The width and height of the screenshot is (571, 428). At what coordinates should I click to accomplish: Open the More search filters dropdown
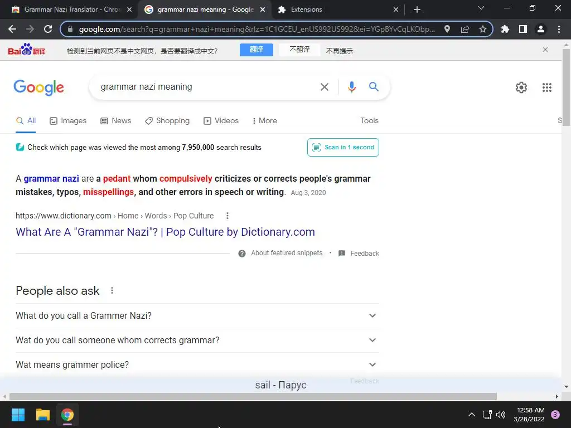click(264, 121)
